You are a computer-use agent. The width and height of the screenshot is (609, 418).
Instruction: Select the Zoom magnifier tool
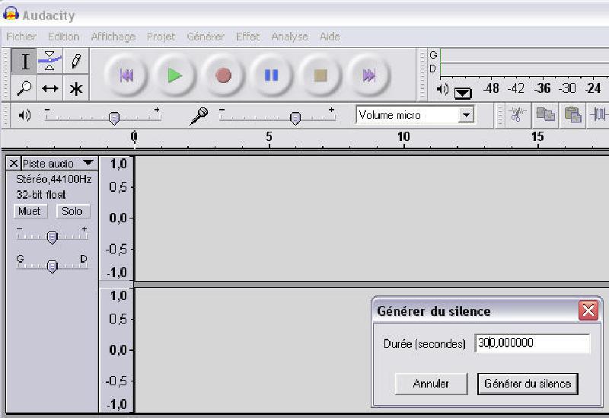click(x=24, y=88)
